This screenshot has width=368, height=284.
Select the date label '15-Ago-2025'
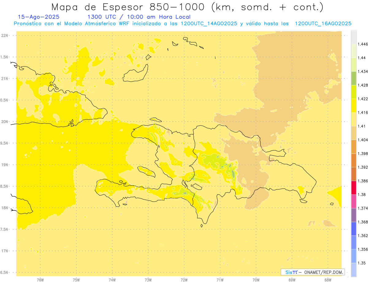pos(39,17)
